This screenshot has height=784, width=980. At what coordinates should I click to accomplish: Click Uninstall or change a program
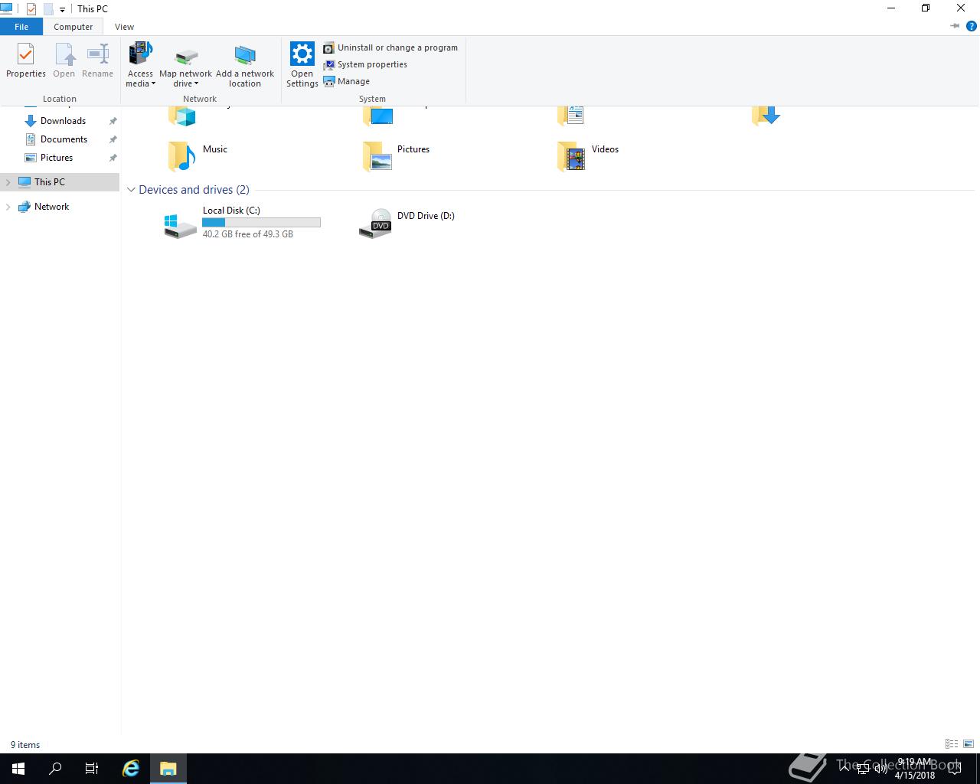click(x=390, y=47)
